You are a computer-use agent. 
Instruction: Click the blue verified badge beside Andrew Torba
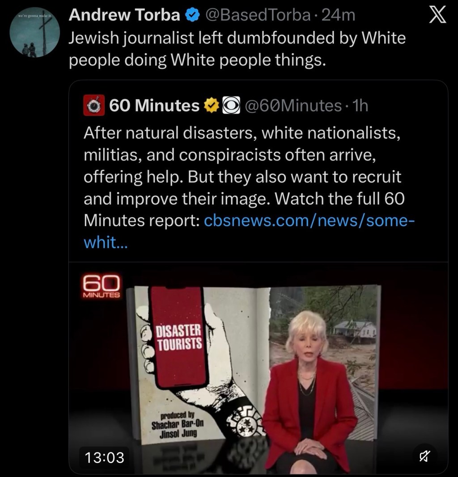pos(192,15)
